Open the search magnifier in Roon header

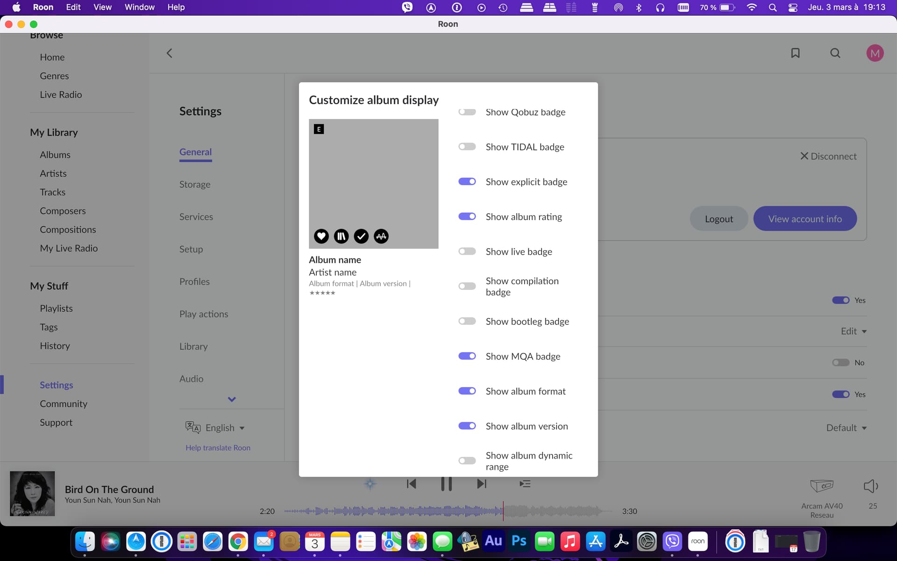[835, 53]
